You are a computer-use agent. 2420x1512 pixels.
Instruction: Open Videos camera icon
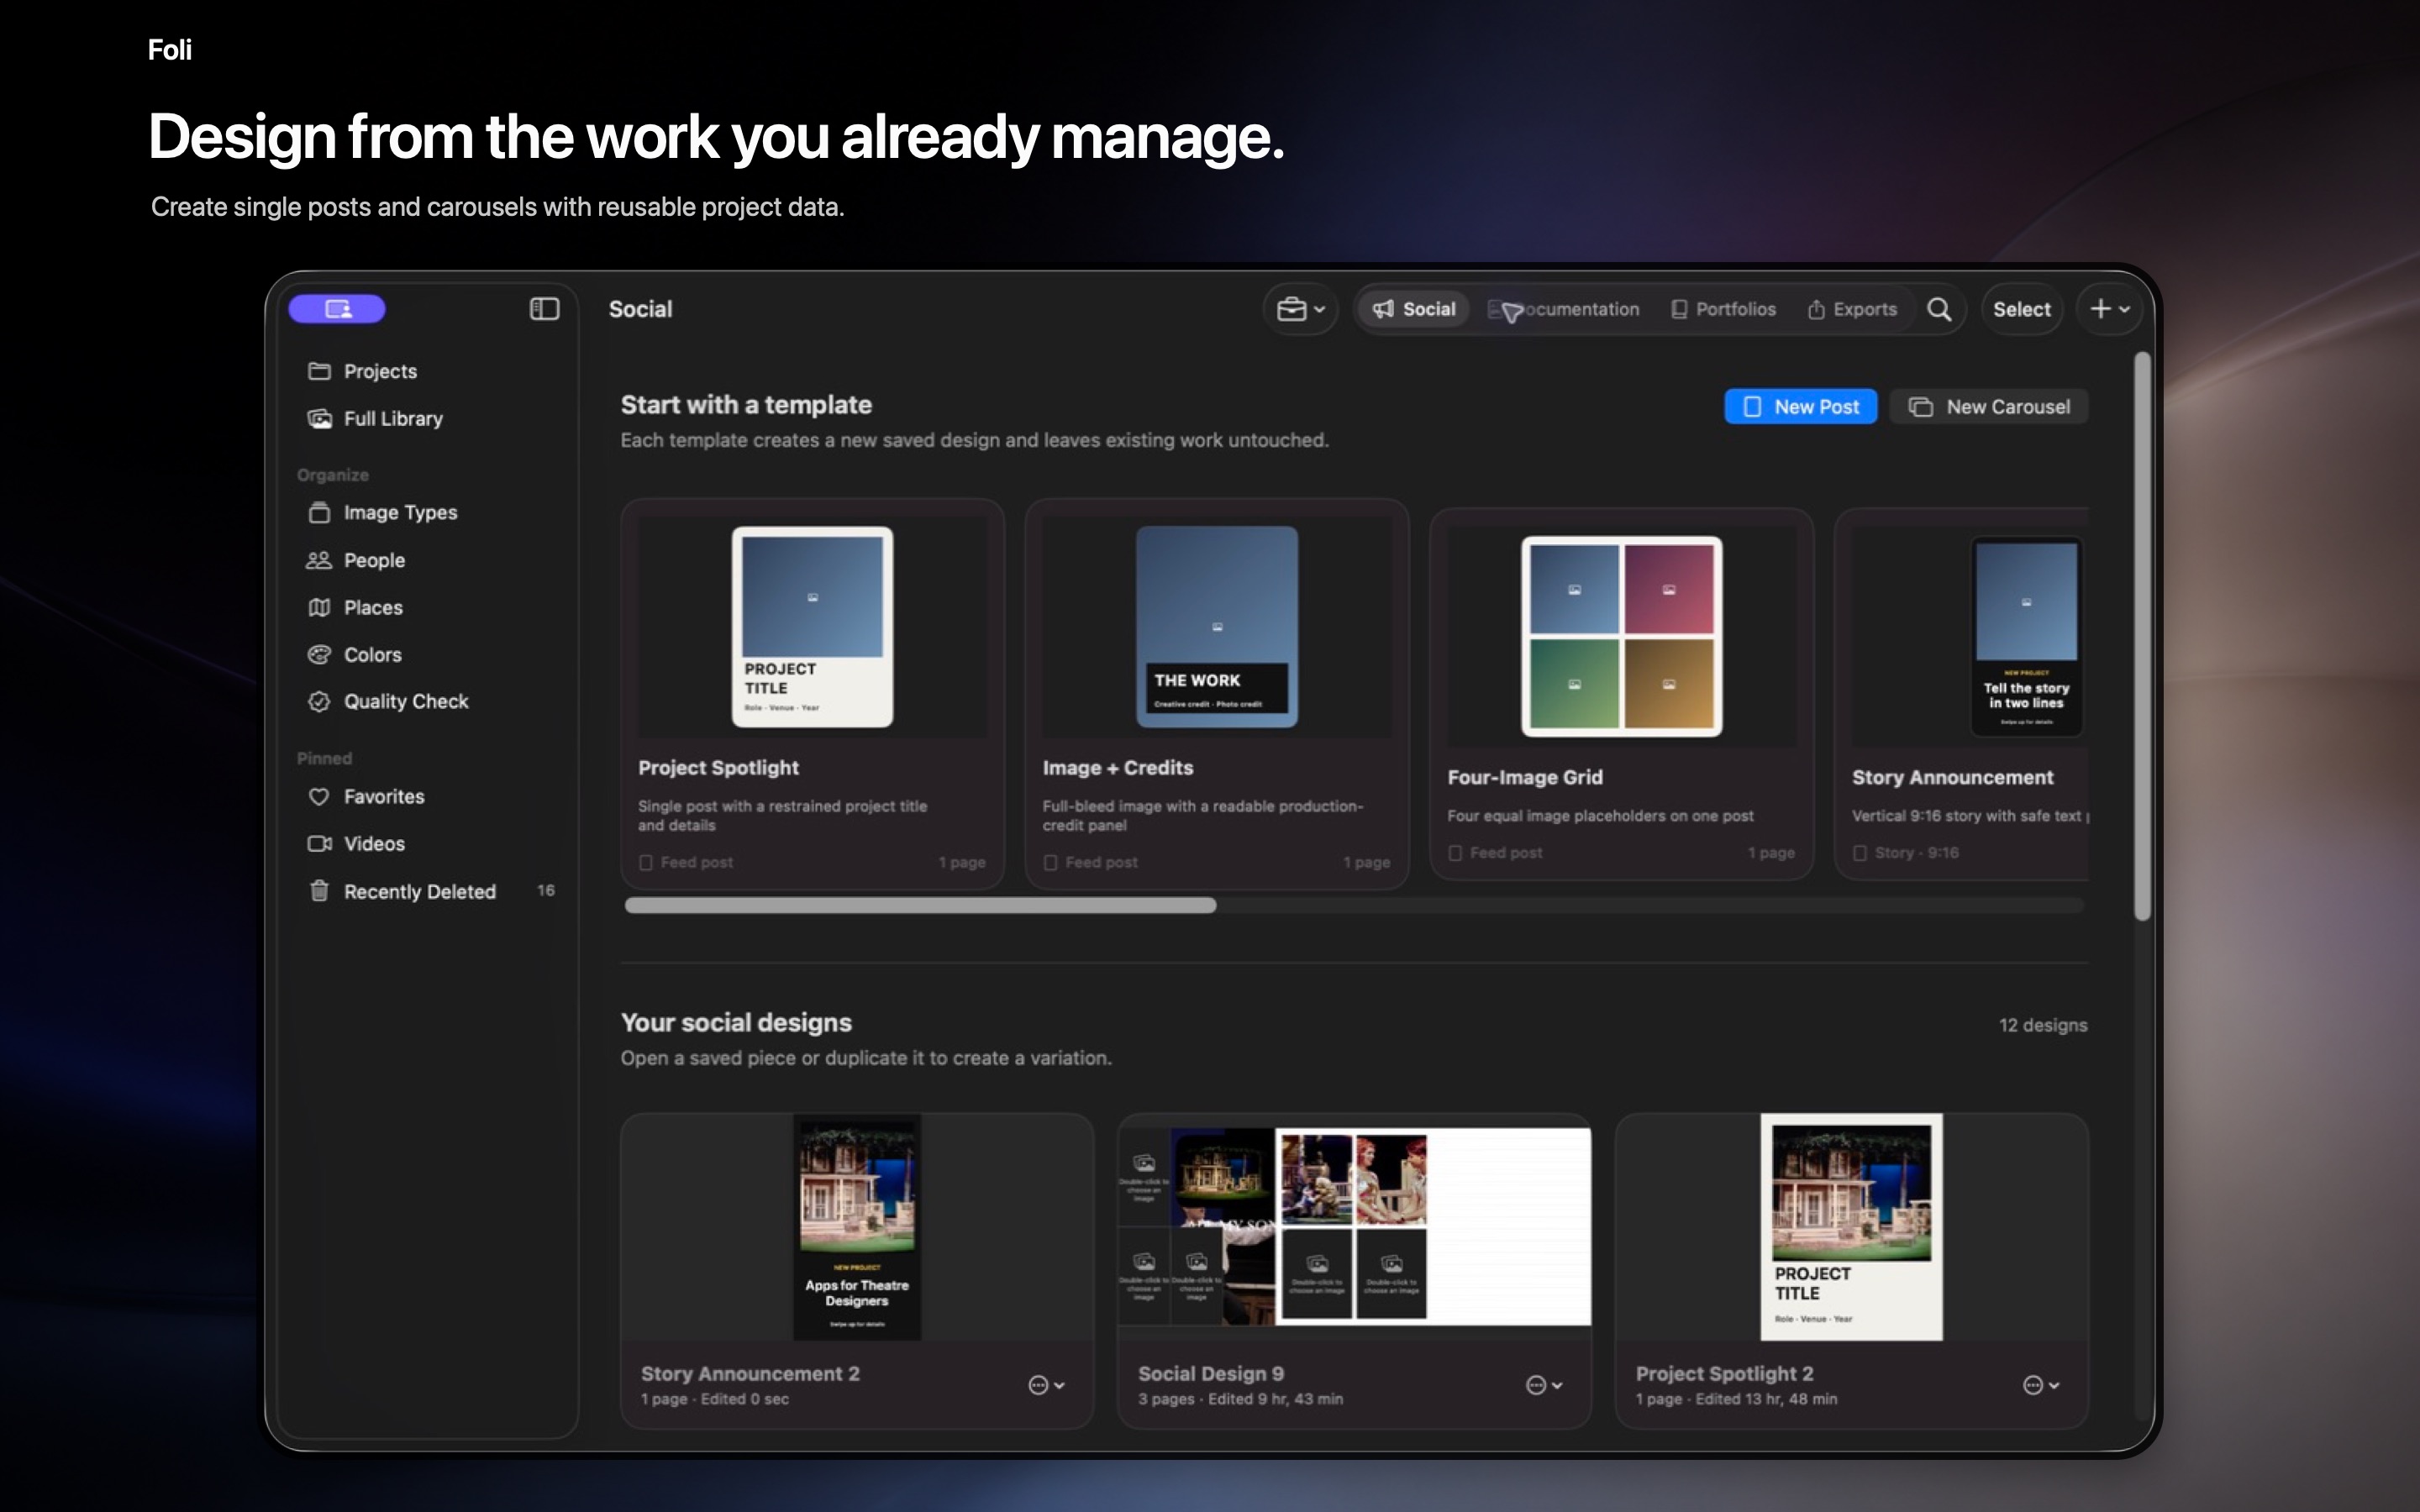[319, 843]
